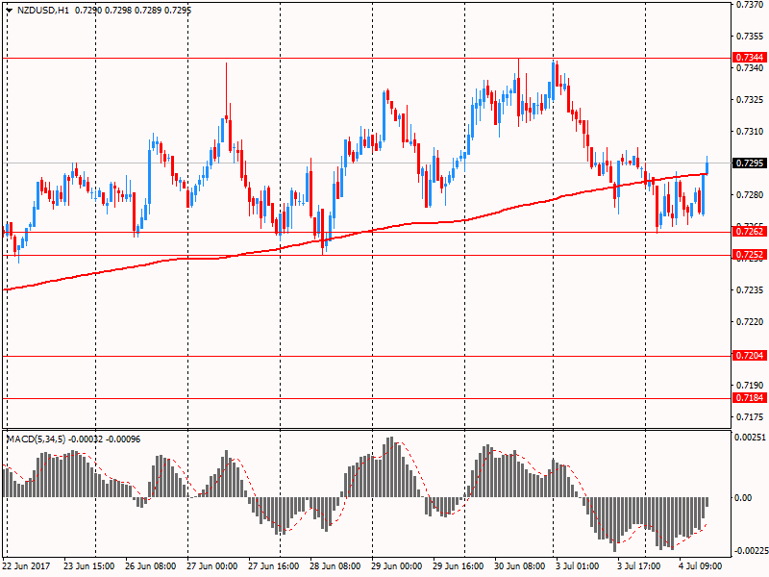This screenshot has width=769, height=577.
Task: Click the 0.7220 price scale value
Action: point(751,322)
